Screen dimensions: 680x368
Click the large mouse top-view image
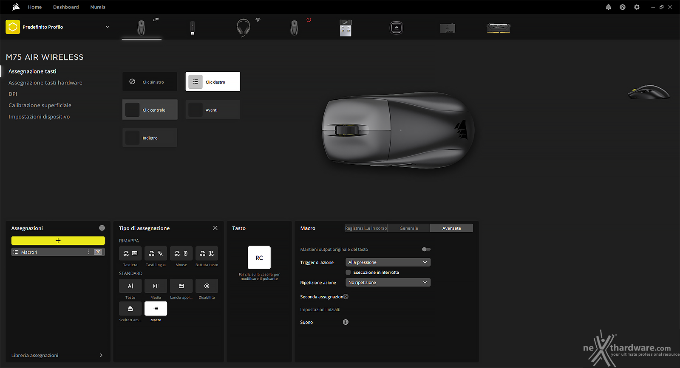point(398,130)
